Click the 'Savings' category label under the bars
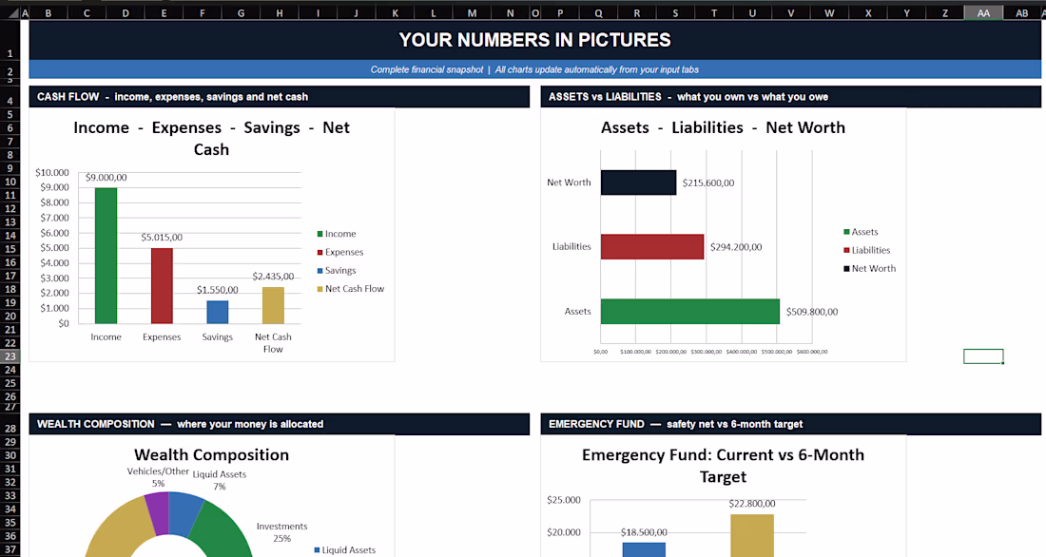The width and height of the screenshot is (1046, 557). (218, 337)
